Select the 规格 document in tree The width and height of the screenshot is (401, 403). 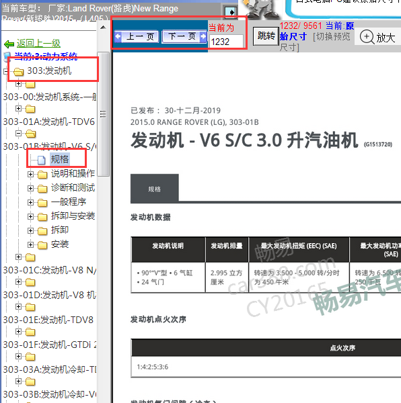pyautogui.click(x=60, y=159)
